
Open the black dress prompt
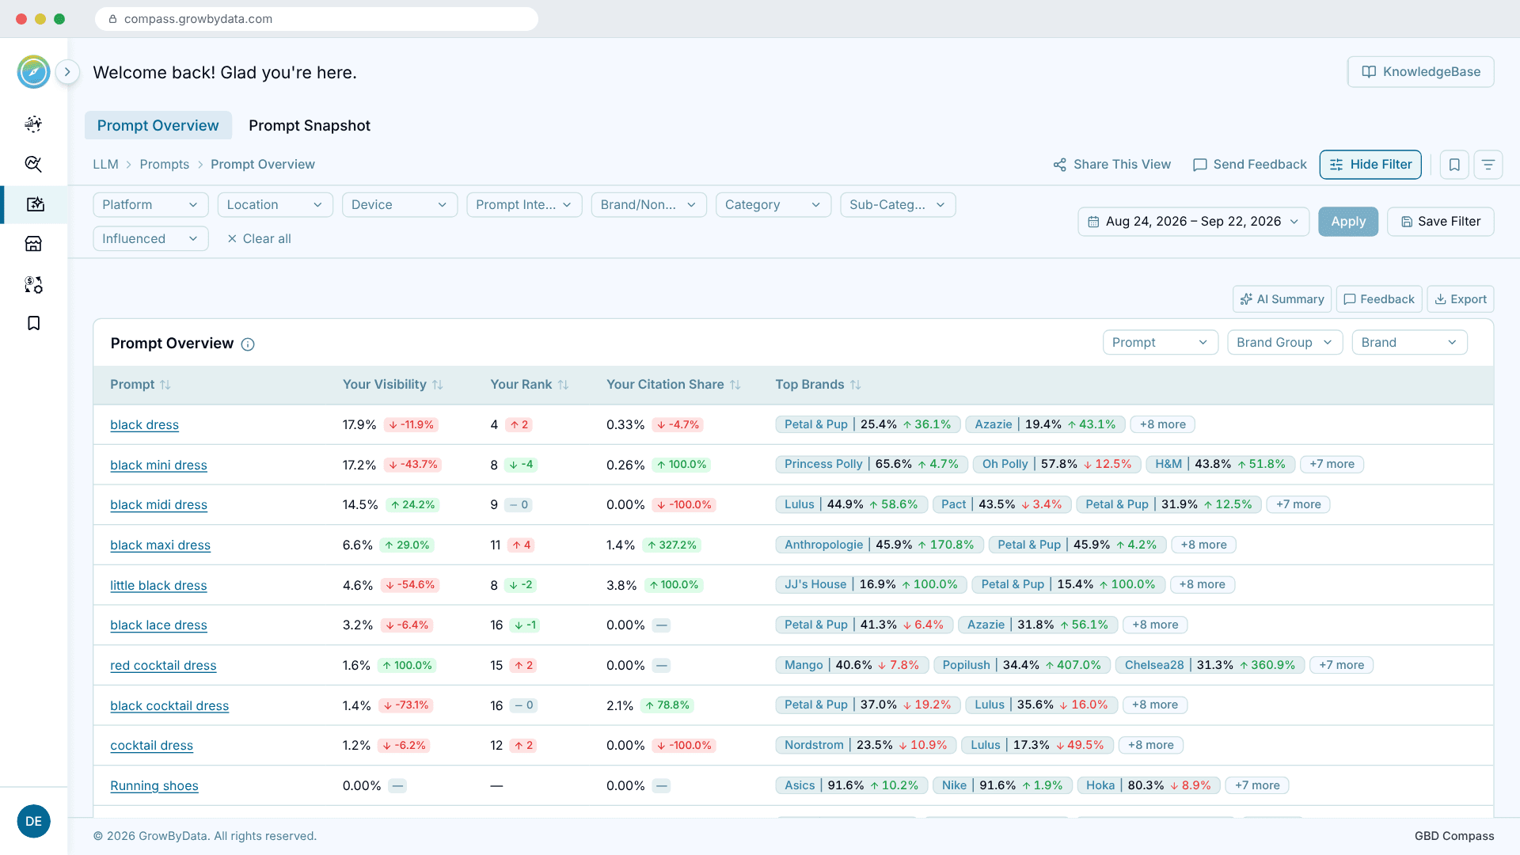click(144, 425)
